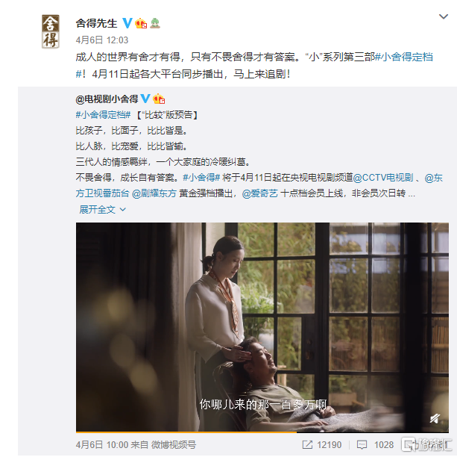Click the small arrow after 展开全文

coord(123,209)
